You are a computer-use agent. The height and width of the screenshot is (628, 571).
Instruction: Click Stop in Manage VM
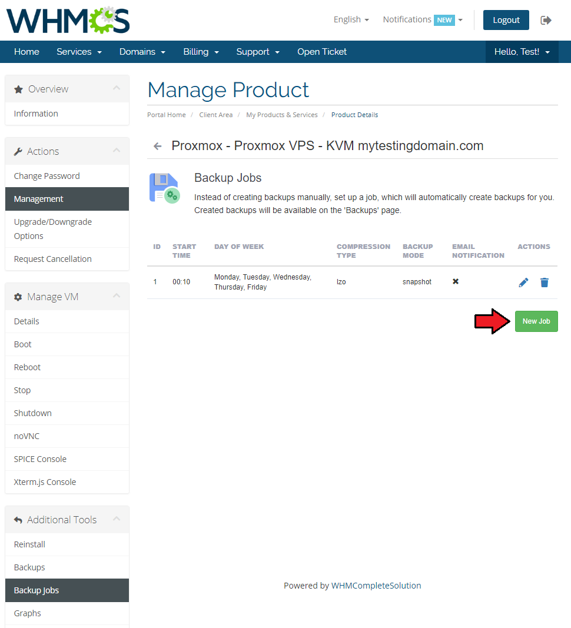point(67,390)
